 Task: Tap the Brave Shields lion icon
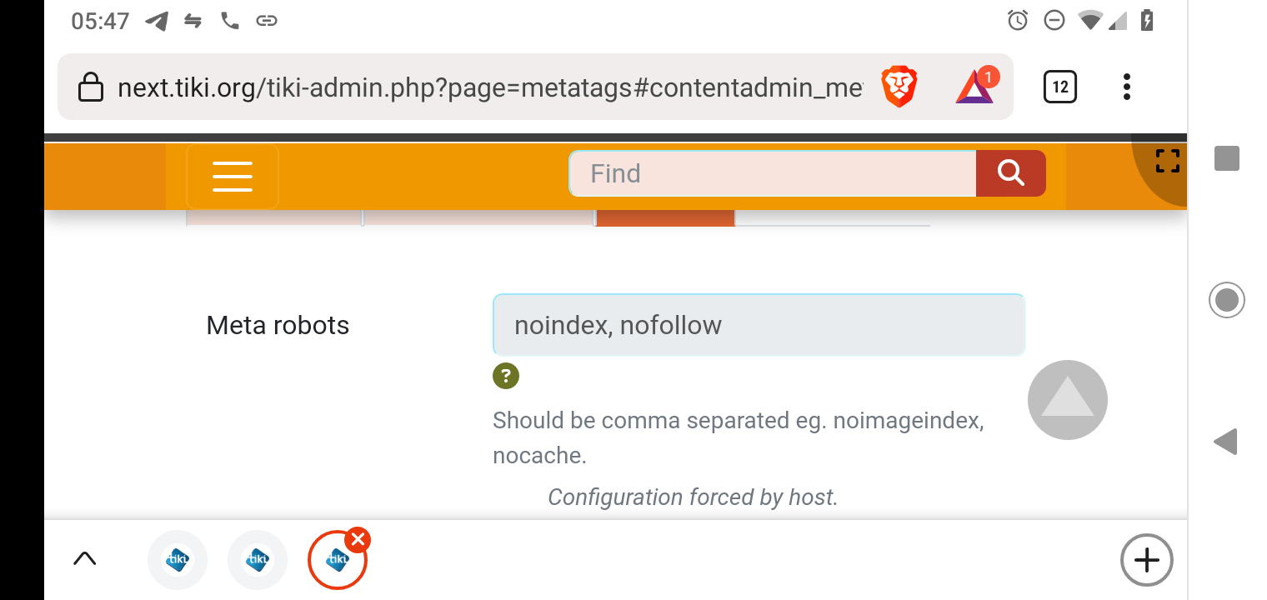899,87
